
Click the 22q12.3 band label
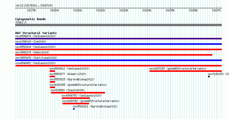click(x=21, y=22)
